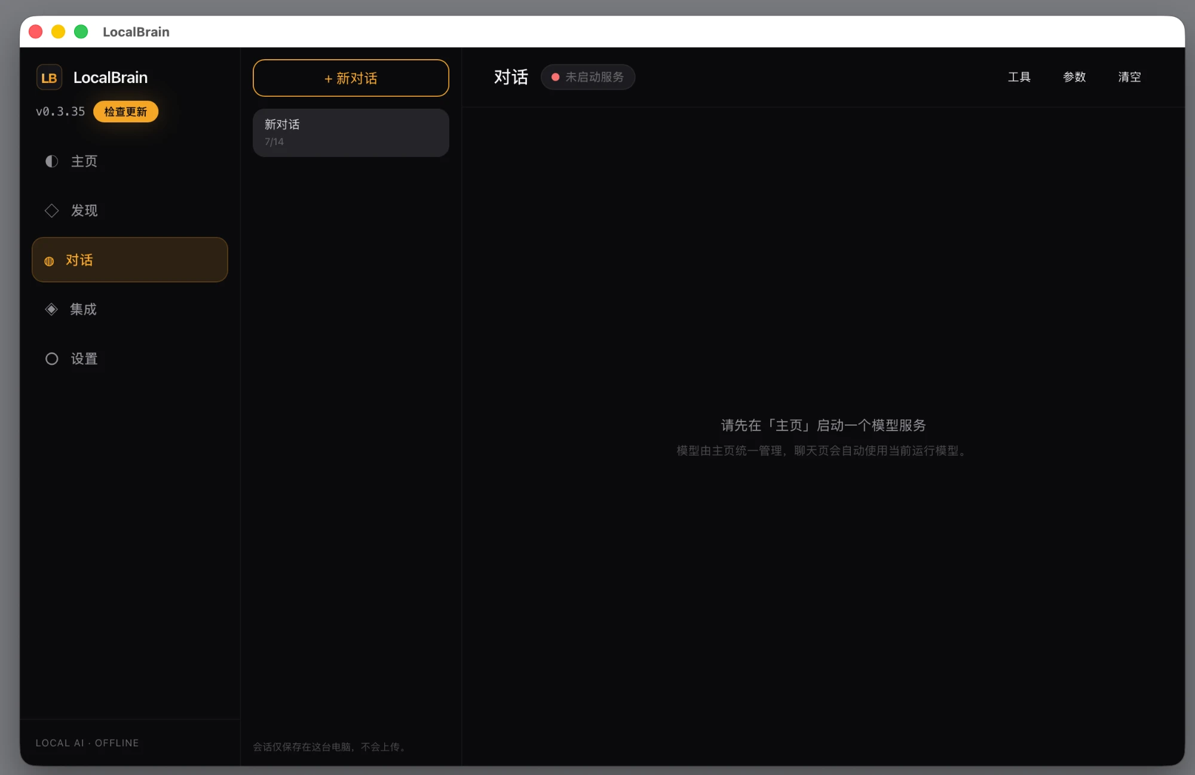Click the red status dot for 未启动服务
The height and width of the screenshot is (775, 1195).
[555, 77]
